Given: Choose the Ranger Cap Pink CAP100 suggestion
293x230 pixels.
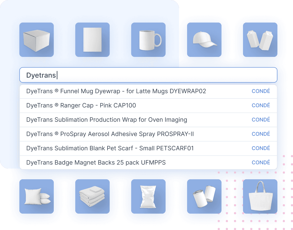Looking at the screenshot, I should [81, 105].
